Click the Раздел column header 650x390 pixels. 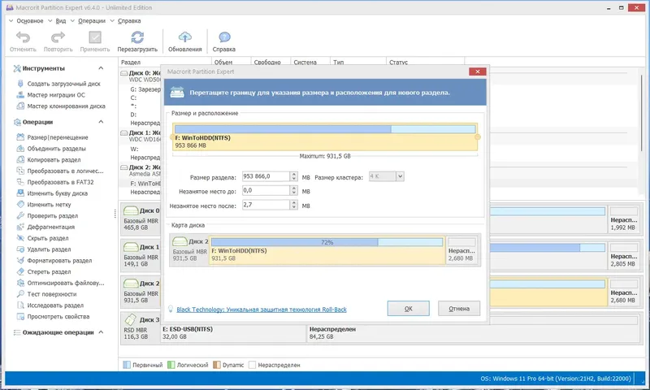(165, 63)
